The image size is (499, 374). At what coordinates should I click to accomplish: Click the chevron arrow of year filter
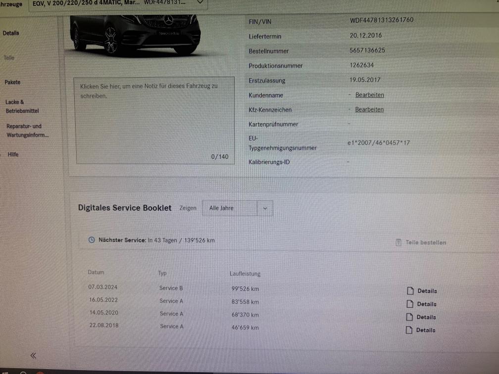pyautogui.click(x=265, y=208)
